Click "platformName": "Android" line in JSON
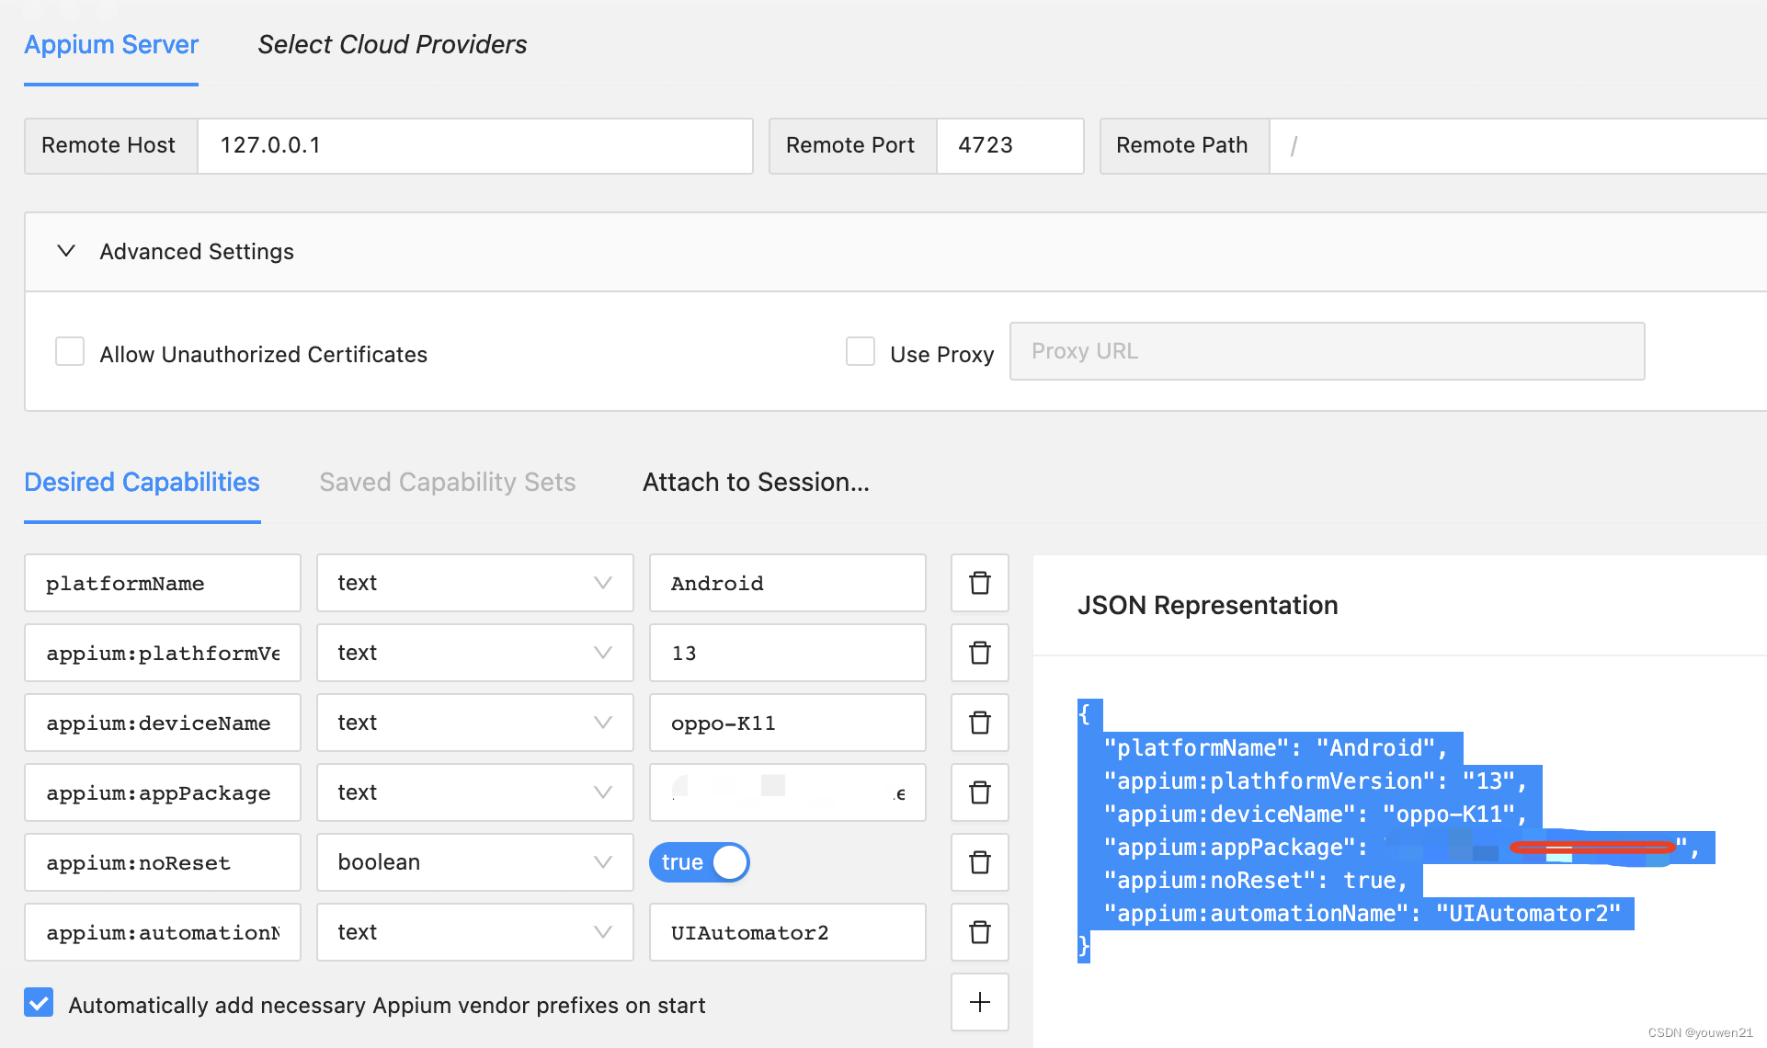The width and height of the screenshot is (1767, 1048). point(1275,748)
